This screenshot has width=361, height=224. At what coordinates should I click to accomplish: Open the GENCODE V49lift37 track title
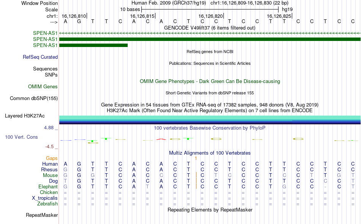click(x=209, y=28)
